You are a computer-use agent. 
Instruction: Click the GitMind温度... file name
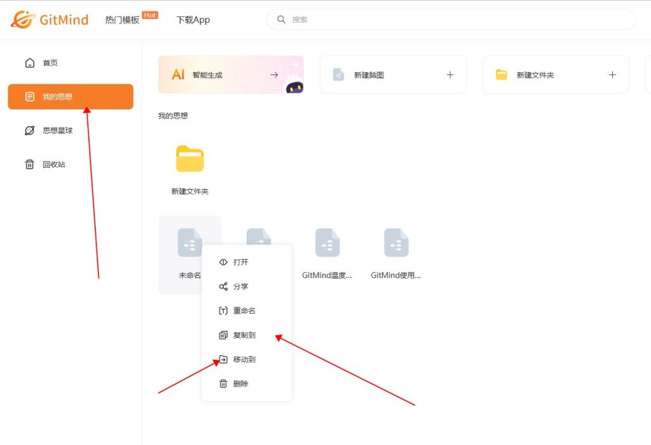[x=327, y=276]
